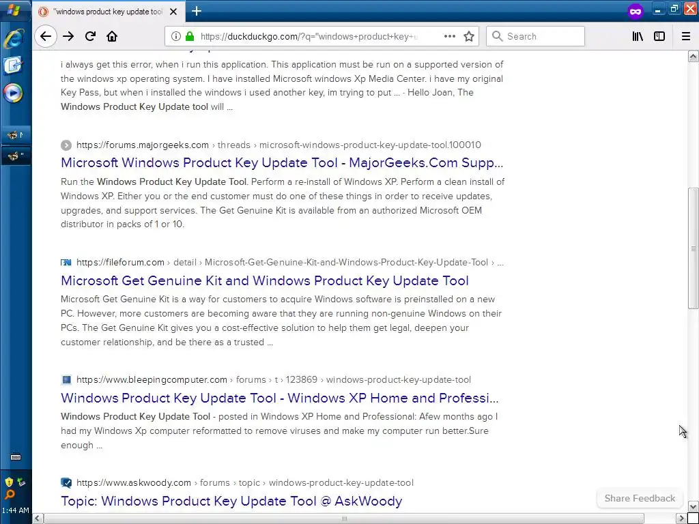Click the private browsing mask icon
Screen dimensions: 699x524
[636, 11]
